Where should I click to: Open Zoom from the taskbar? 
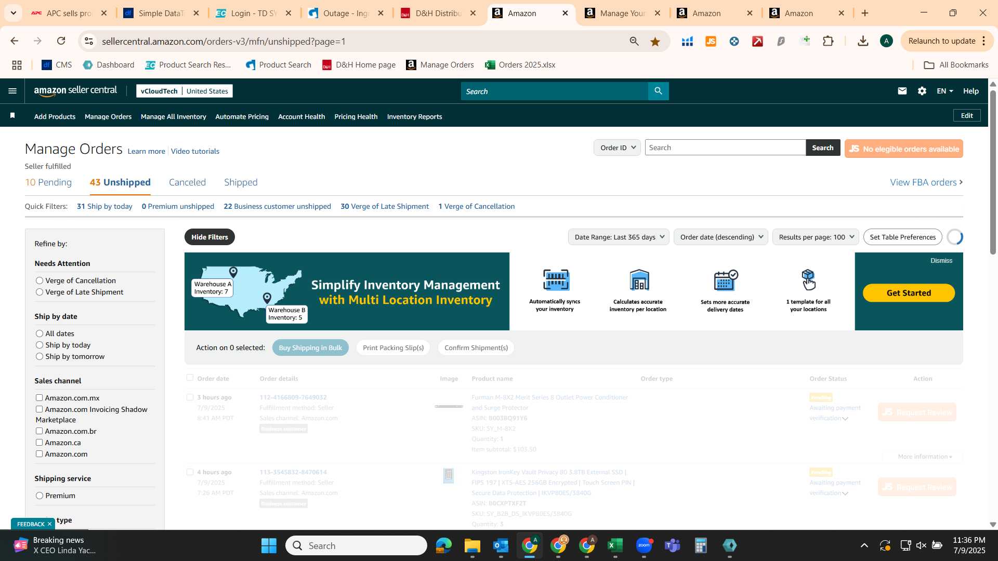tap(644, 545)
